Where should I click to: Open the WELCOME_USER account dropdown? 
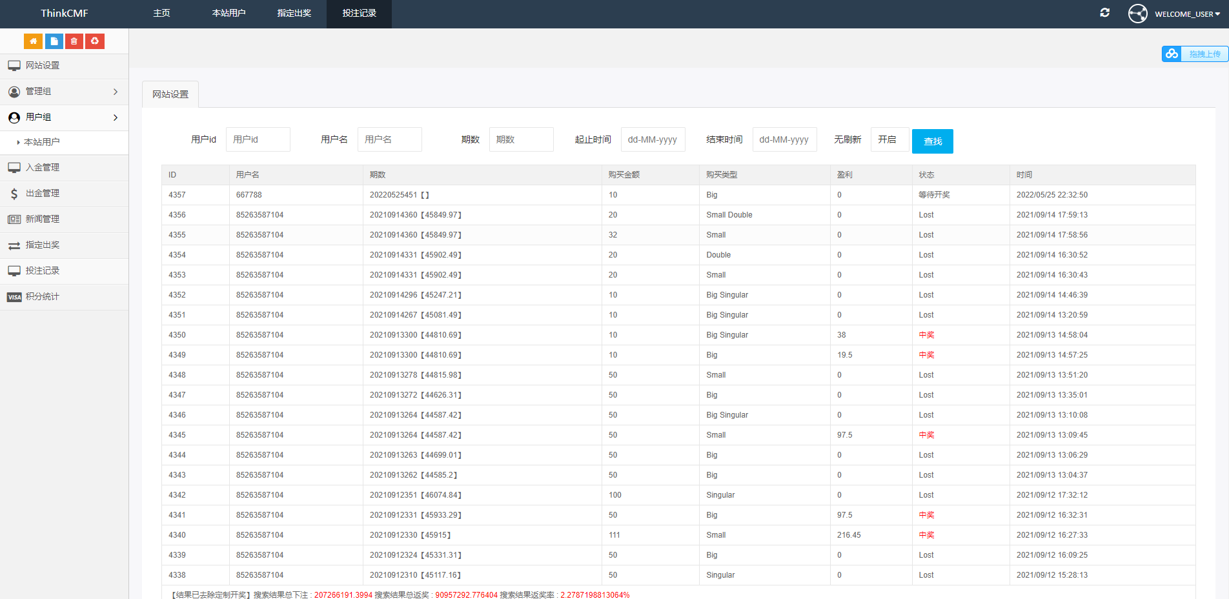1187,14
